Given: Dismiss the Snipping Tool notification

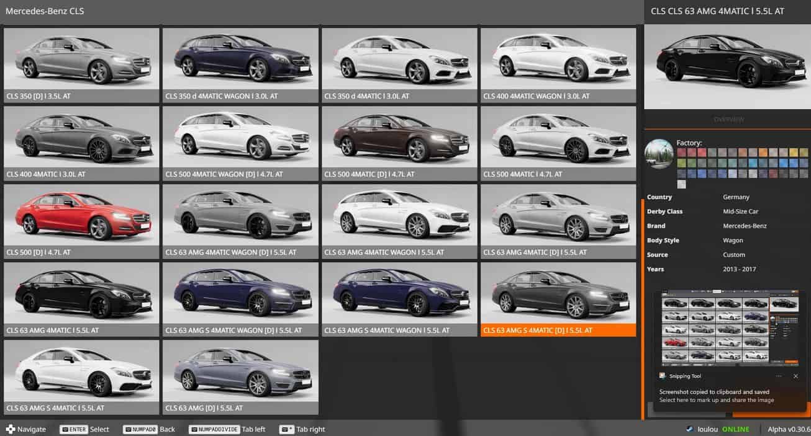Looking at the screenshot, I should coord(795,376).
